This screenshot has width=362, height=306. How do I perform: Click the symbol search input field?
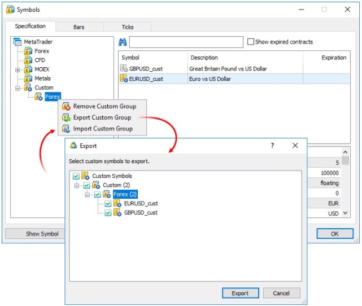pyautogui.click(x=186, y=42)
